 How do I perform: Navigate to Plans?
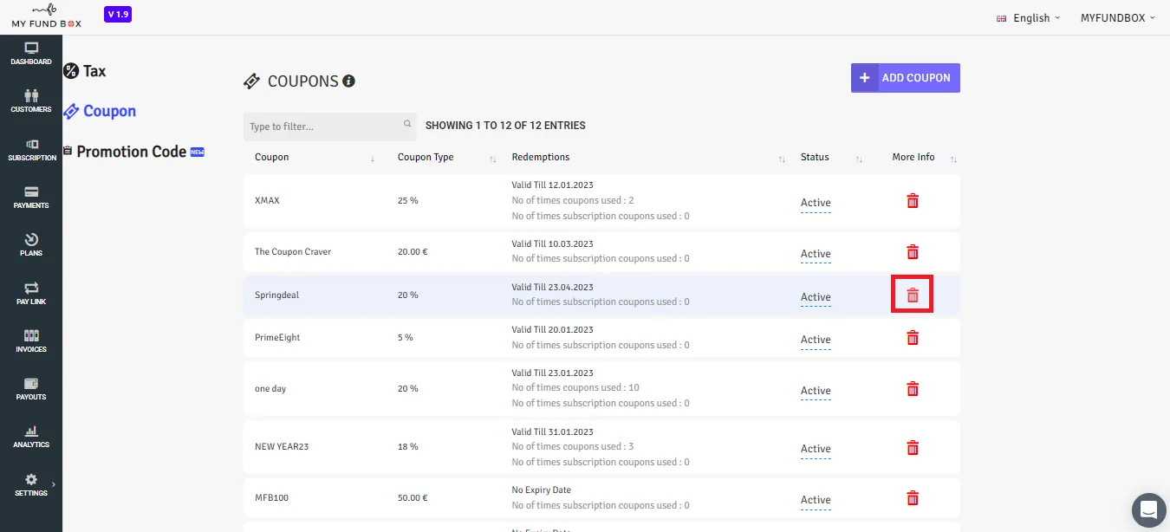[x=31, y=245]
